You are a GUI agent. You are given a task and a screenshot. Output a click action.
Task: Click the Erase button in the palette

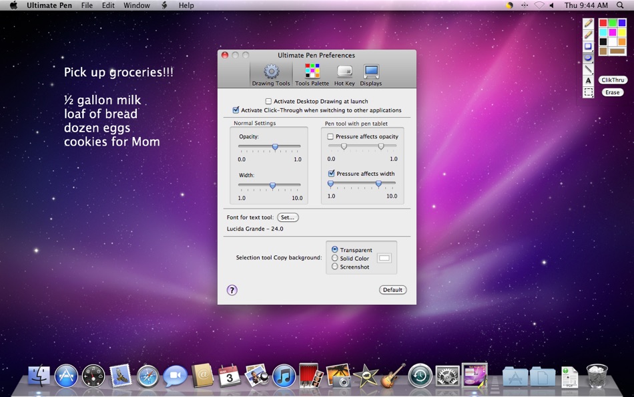(x=613, y=92)
